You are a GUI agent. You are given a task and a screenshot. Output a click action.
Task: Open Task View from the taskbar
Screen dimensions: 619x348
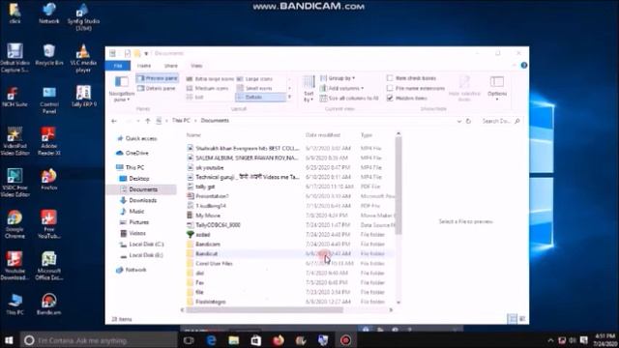tap(189, 340)
